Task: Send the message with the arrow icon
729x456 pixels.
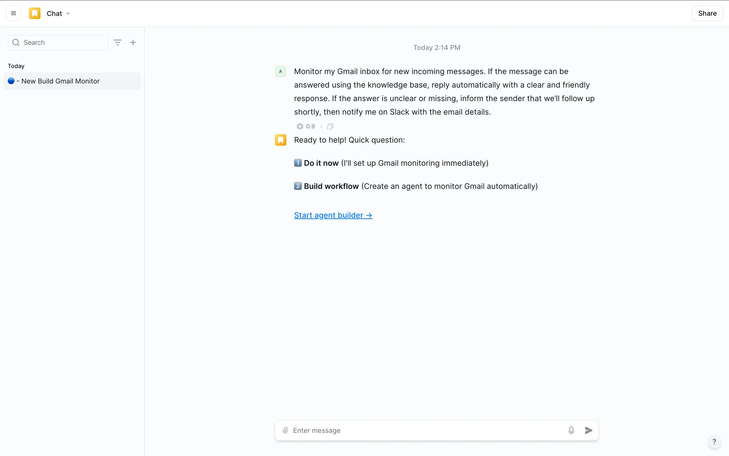Action: [589, 430]
